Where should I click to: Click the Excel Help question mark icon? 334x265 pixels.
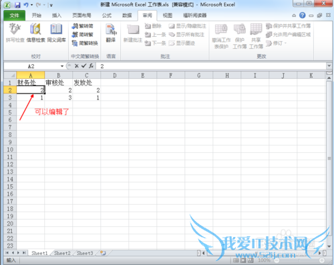pyautogui.click(x=302, y=15)
